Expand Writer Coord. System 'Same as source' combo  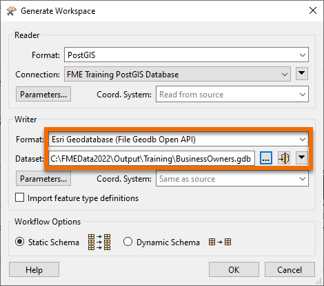(232, 178)
